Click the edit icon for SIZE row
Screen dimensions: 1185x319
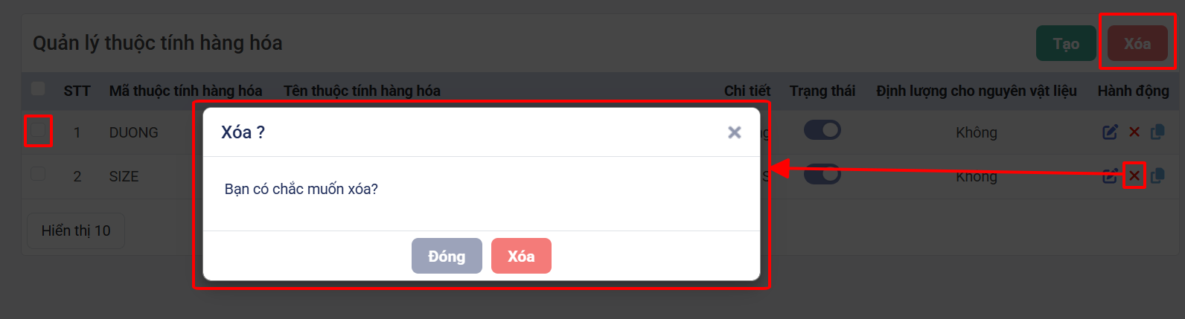coord(1110,175)
